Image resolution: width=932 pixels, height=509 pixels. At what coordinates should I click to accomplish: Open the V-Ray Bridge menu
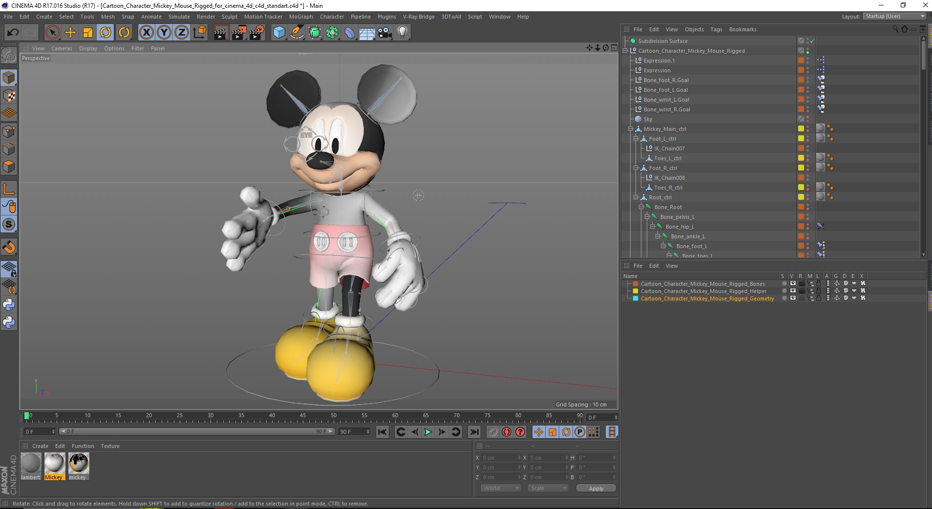coord(419,17)
